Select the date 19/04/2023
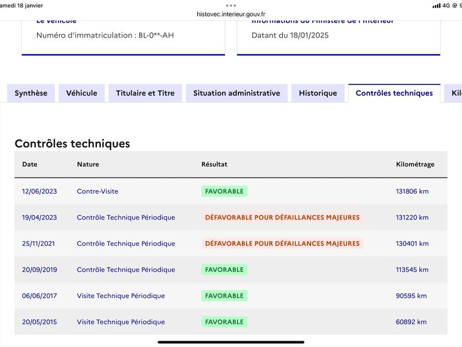The width and height of the screenshot is (462, 347). tap(39, 217)
